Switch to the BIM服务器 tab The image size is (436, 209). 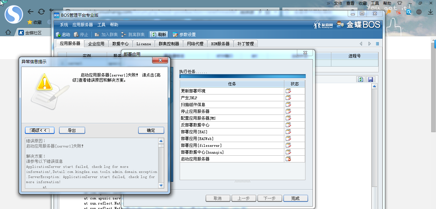220,44
